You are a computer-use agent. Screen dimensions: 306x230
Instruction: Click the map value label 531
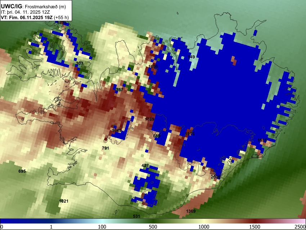[136, 216]
